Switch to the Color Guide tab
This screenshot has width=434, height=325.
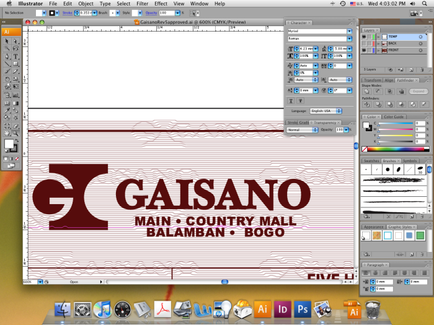click(394, 116)
